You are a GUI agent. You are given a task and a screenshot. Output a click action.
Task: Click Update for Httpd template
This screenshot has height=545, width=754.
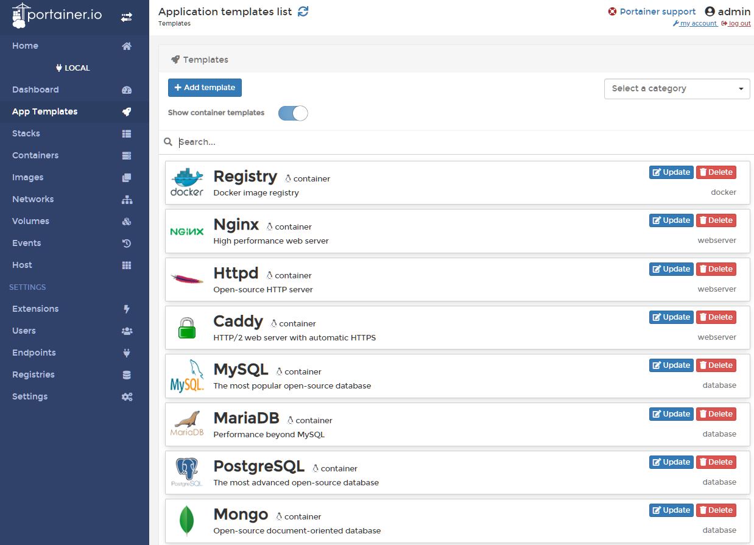coord(671,269)
